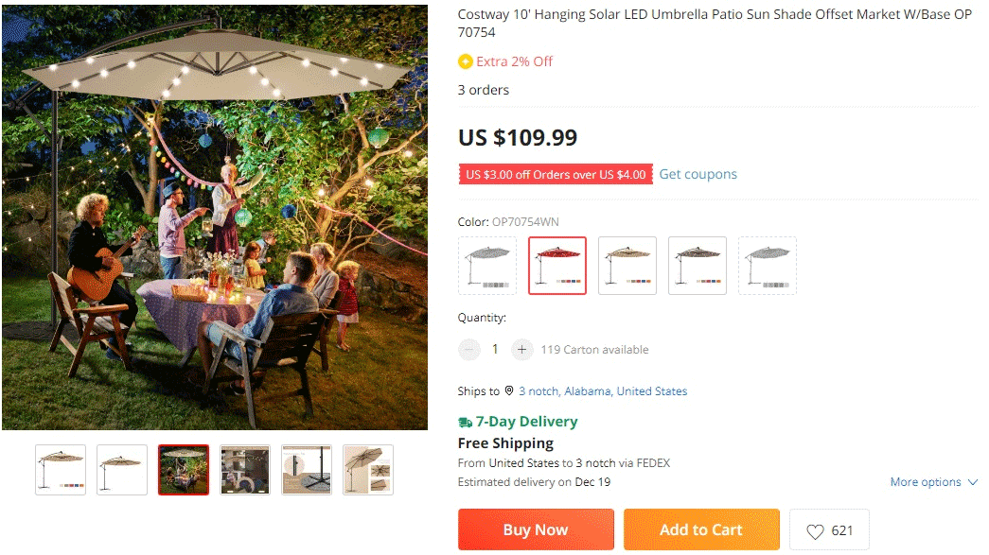Screen dimensions: 989x555
Task: Choose the beige umbrella color option
Action: [627, 266]
